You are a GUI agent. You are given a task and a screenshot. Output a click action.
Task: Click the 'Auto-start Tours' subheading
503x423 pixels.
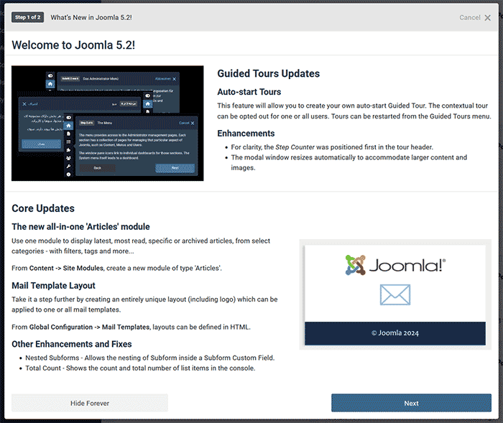249,92
